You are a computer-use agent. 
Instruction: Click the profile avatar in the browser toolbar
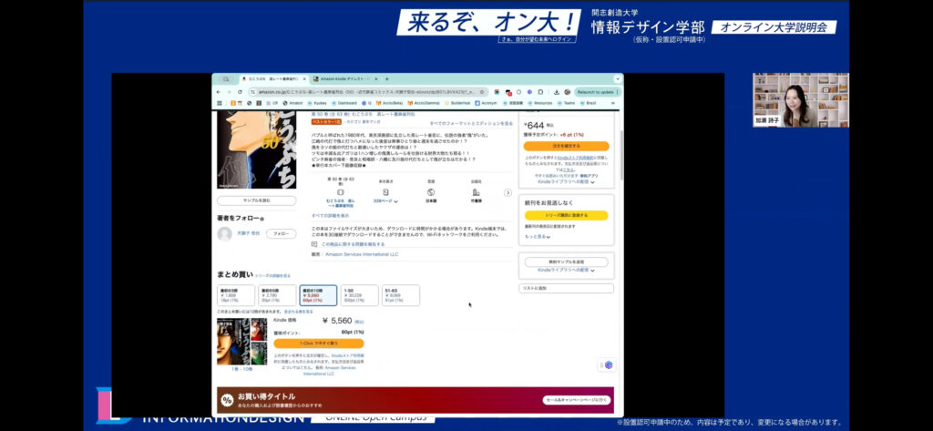[567, 92]
